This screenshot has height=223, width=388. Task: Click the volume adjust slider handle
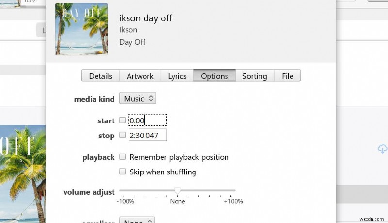(178, 190)
